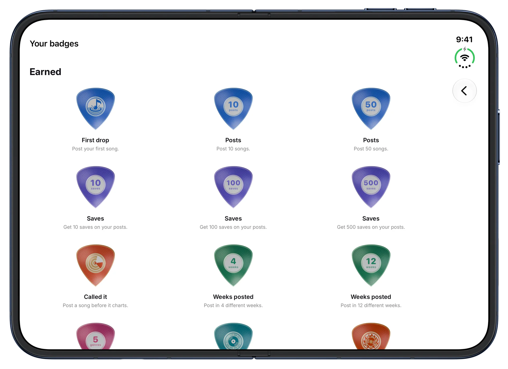The image size is (508, 369).
Task: Open the 500 saves badge icon
Action: pos(371,187)
